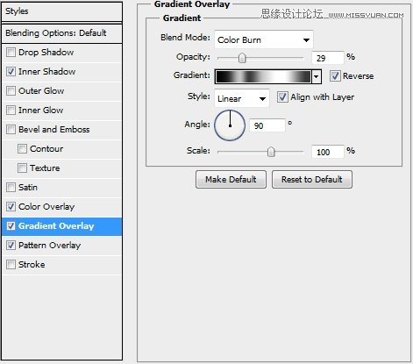Click the gradient preview bar to edit

point(263,77)
